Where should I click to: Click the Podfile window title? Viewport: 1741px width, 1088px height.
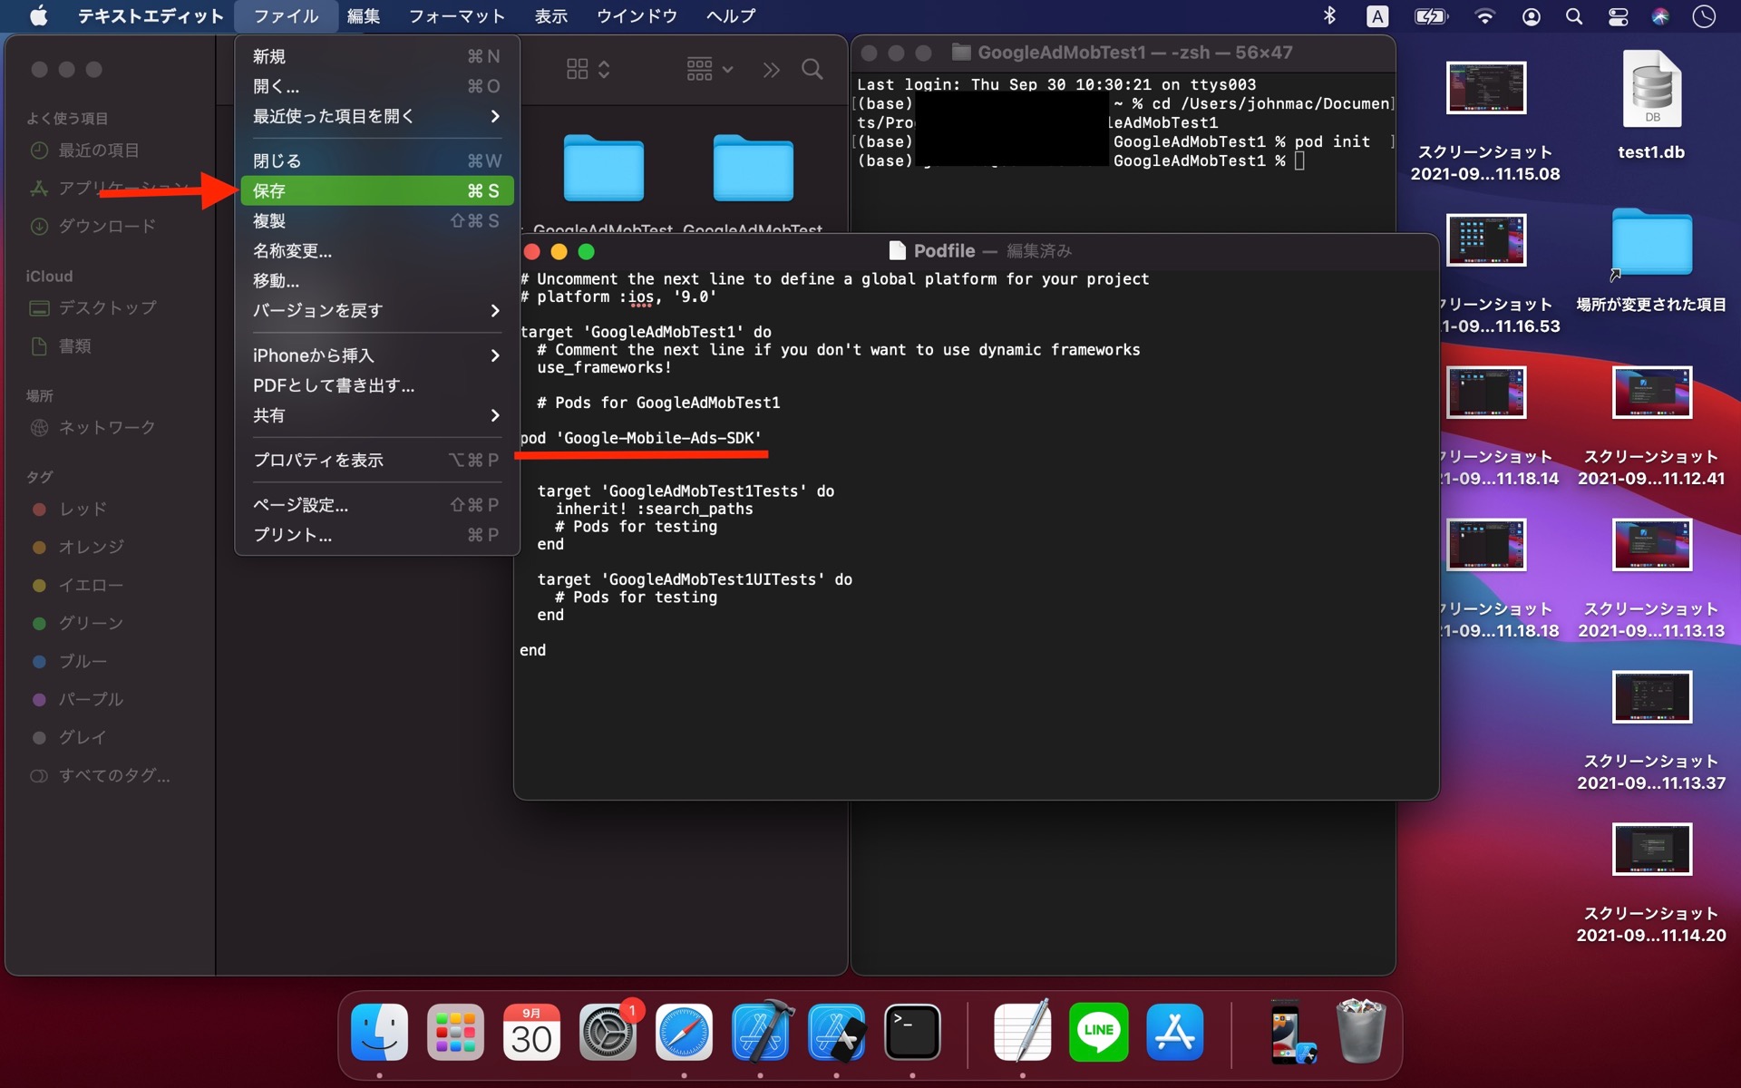(944, 251)
